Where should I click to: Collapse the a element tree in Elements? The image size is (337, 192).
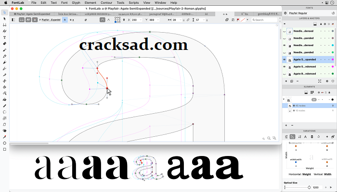[x=284, y=99]
